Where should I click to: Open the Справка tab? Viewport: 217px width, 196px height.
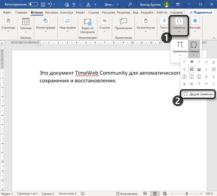[x=177, y=13]
